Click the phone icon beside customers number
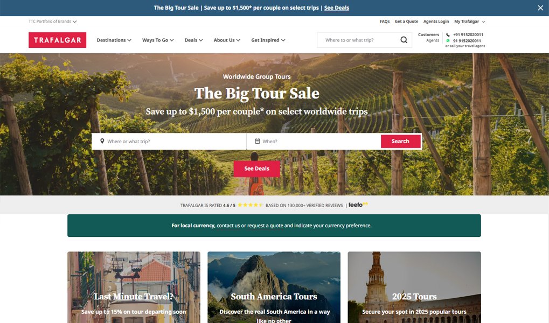Viewport: 549px width, 323px height. point(448,34)
